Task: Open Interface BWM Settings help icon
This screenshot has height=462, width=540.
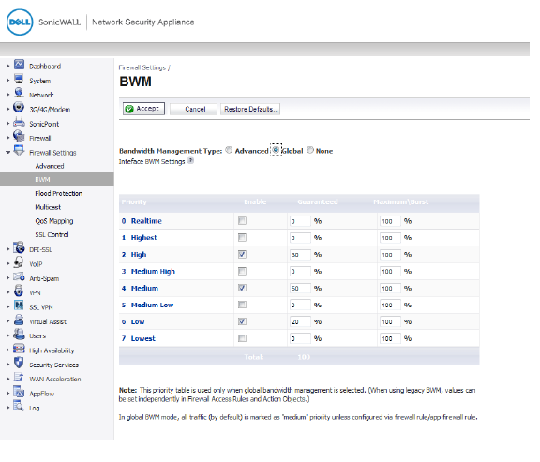Action: click(x=190, y=161)
